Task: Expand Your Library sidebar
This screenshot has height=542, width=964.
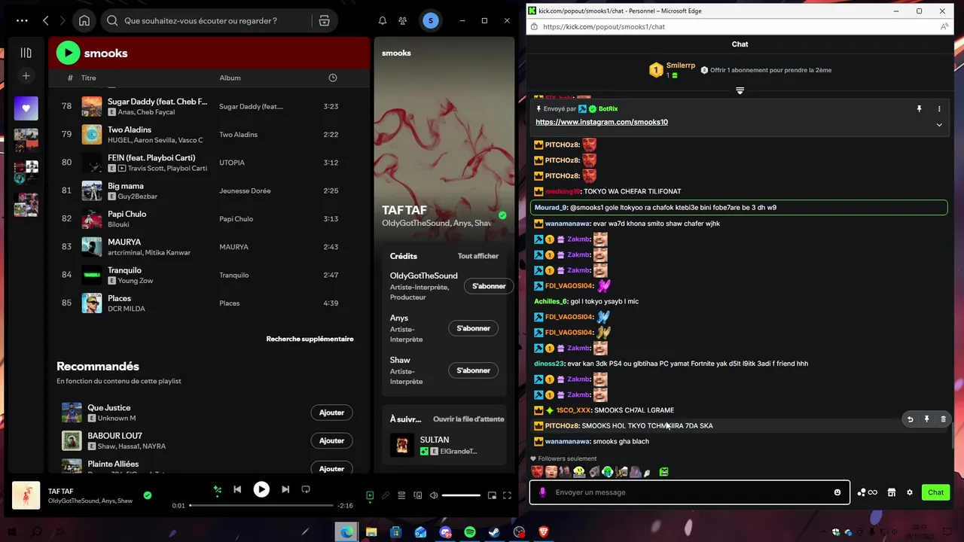Action: click(x=26, y=53)
